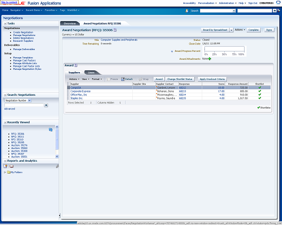
Task: Click shortlist checkmark for Office Max row
Action: point(260,94)
